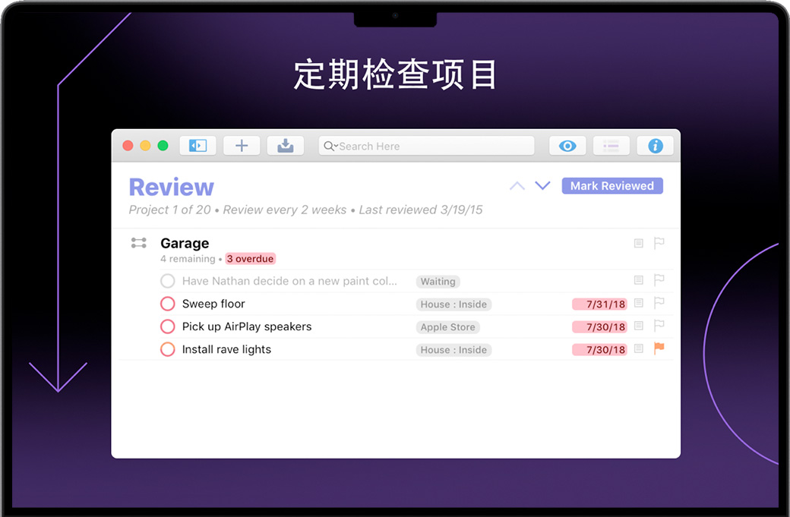Open the search magnifier dropdown
Screen dimensions: 790x517
tap(330, 146)
